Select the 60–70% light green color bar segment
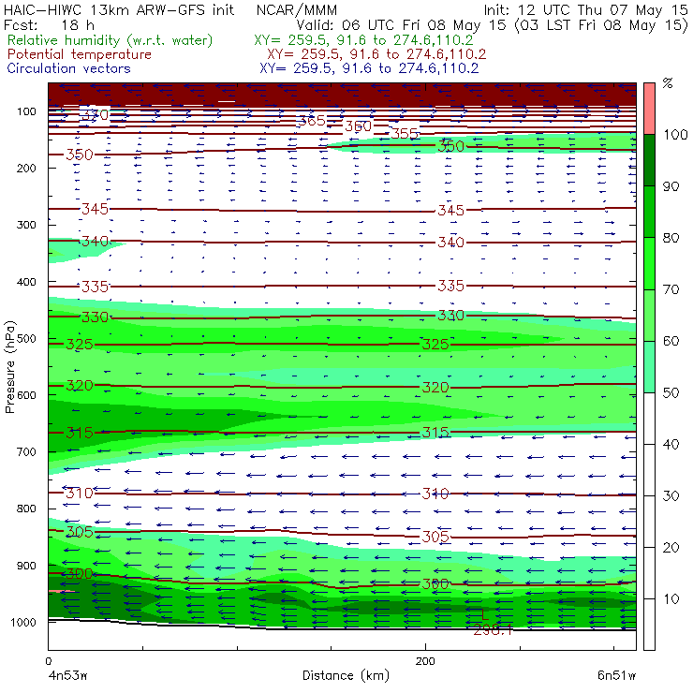 (649, 315)
